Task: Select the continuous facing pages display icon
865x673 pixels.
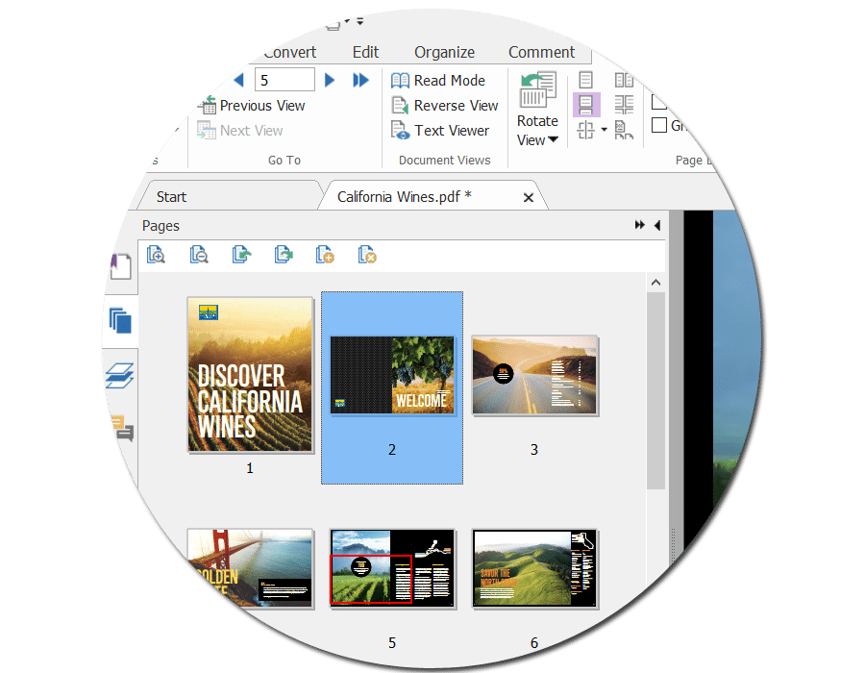Action: [x=624, y=105]
